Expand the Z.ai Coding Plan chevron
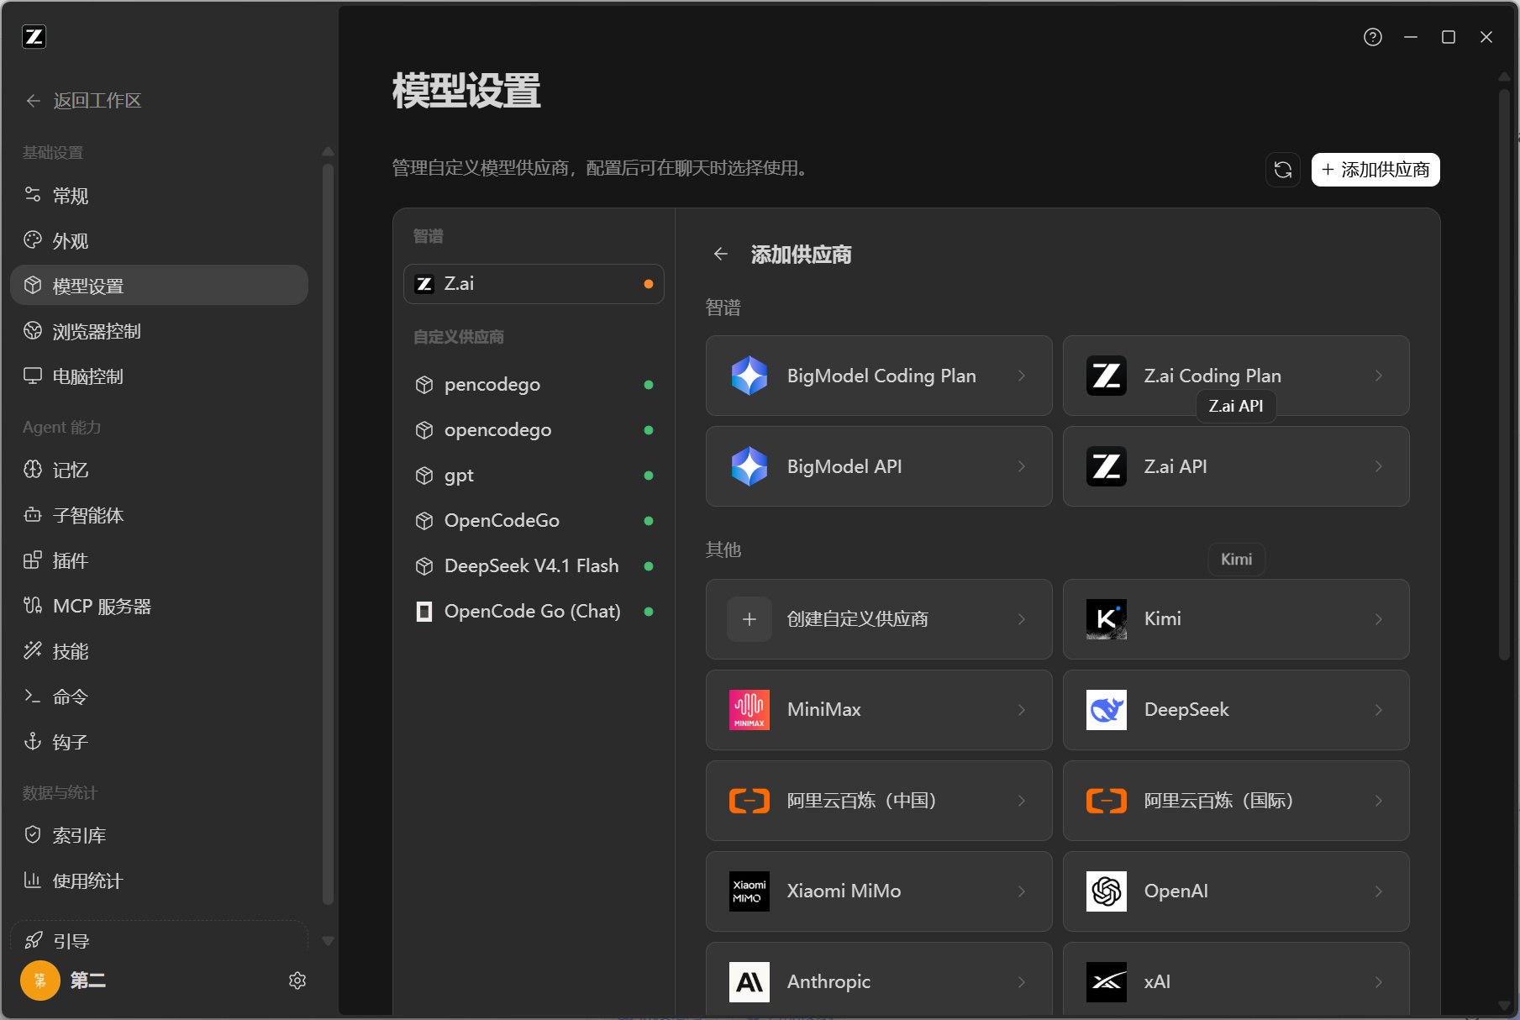1520x1020 pixels. tap(1379, 376)
